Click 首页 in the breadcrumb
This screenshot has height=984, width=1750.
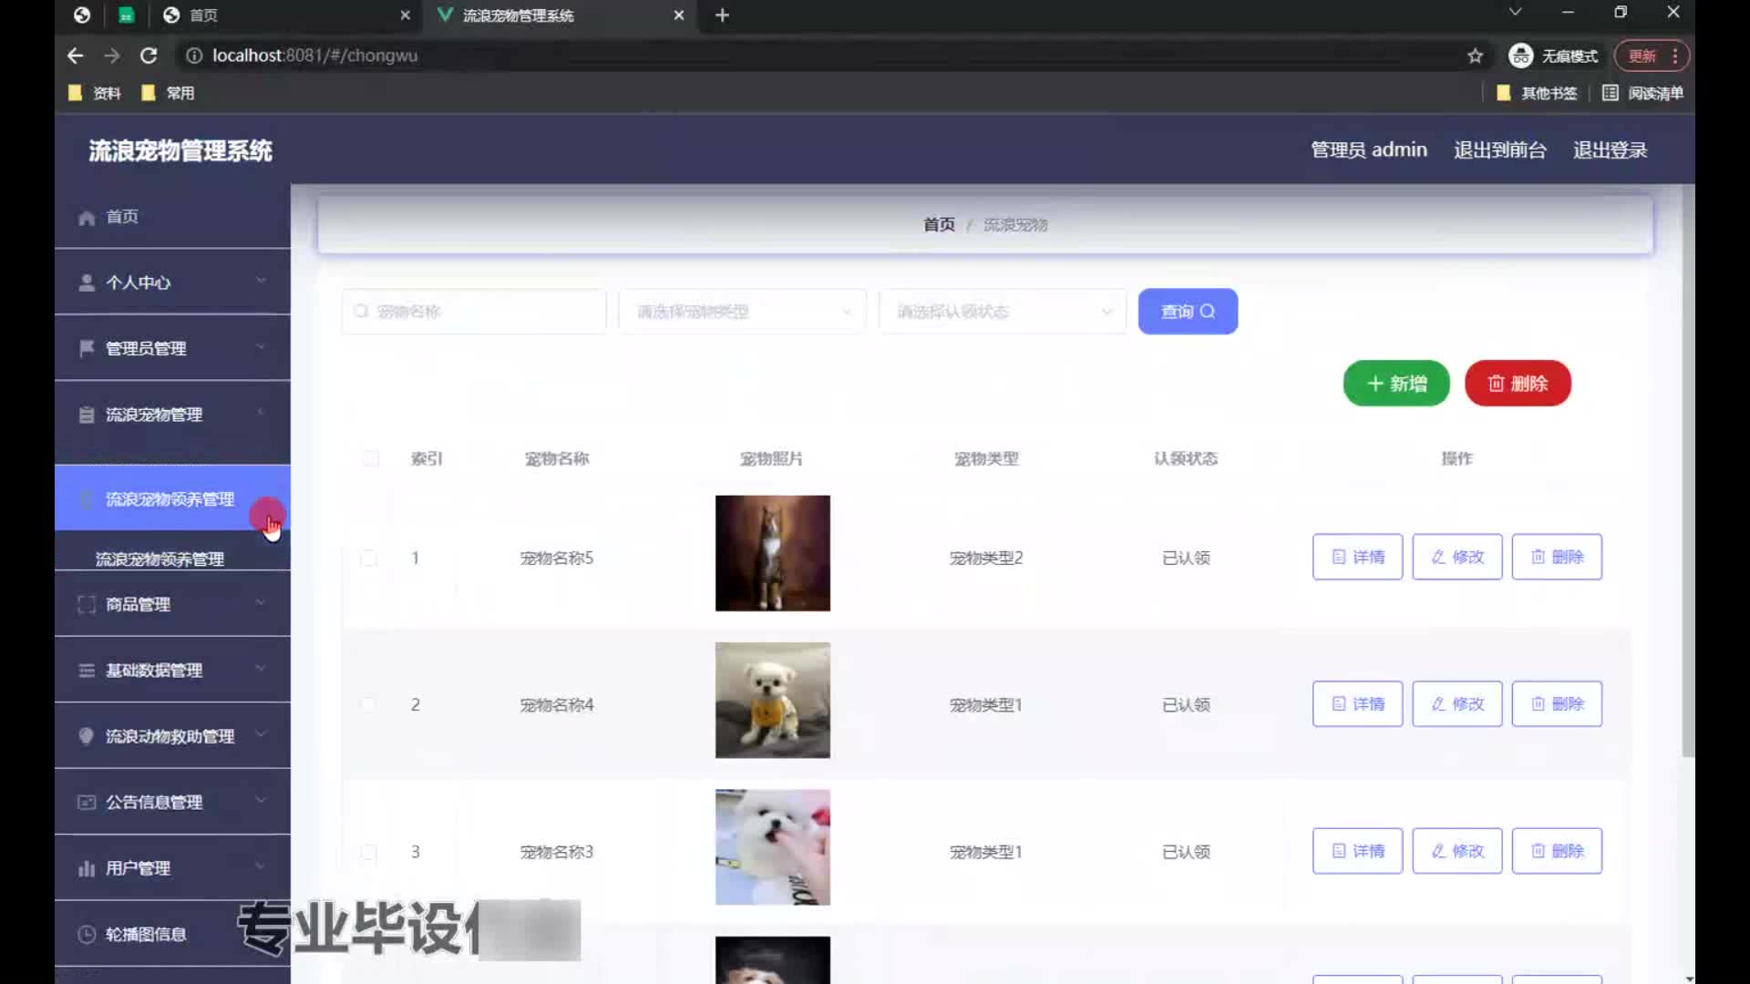939,225
